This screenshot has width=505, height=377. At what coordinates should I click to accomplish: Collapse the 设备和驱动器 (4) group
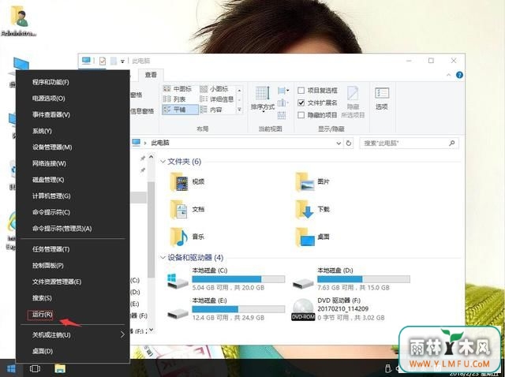163,257
